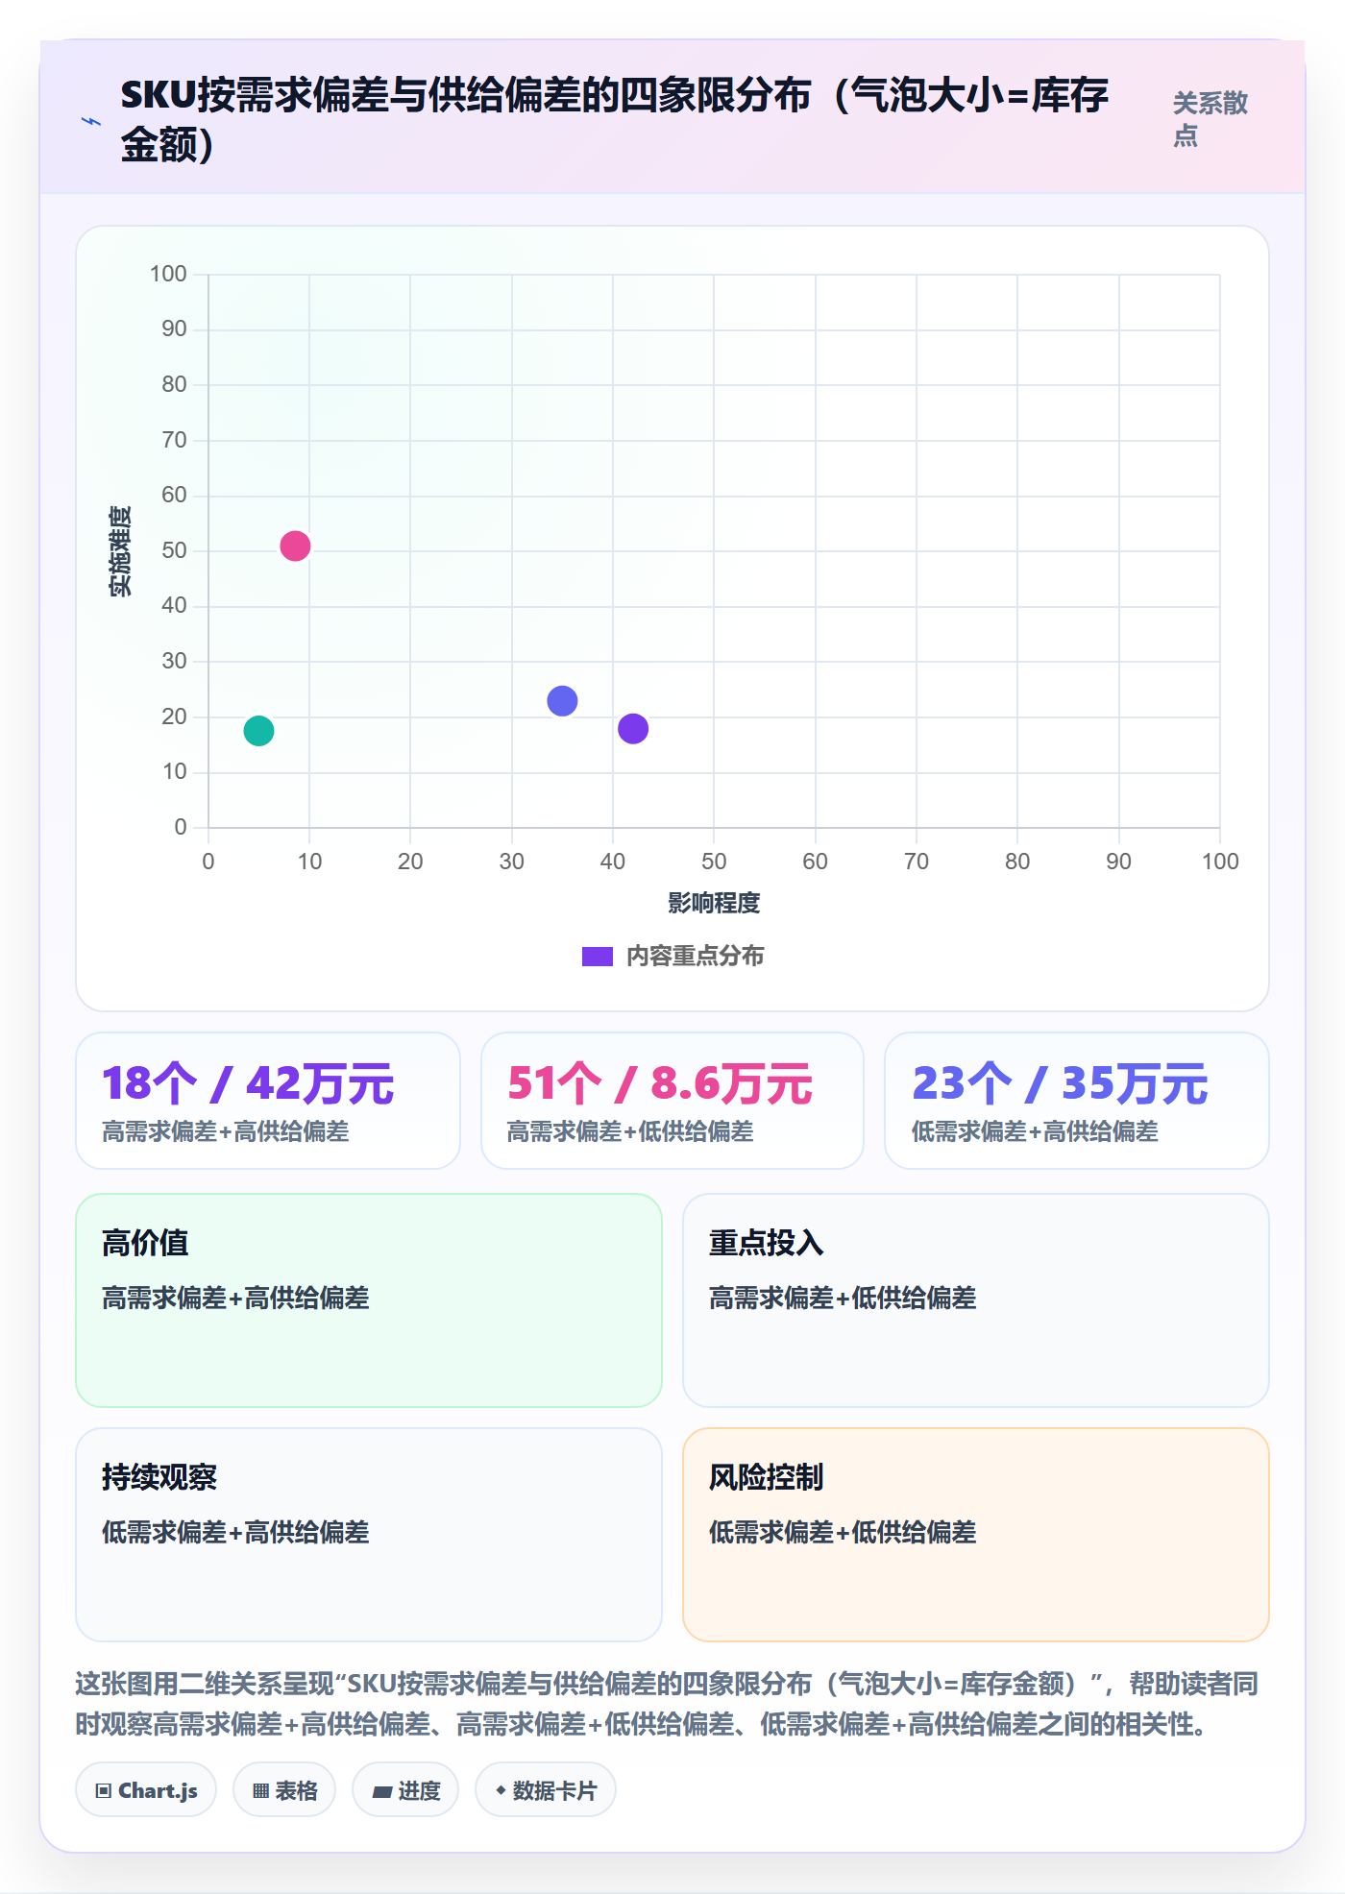Click the 影响程度 x-axis title
Image resolution: width=1345 pixels, height=1894 pixels.
[x=714, y=903]
